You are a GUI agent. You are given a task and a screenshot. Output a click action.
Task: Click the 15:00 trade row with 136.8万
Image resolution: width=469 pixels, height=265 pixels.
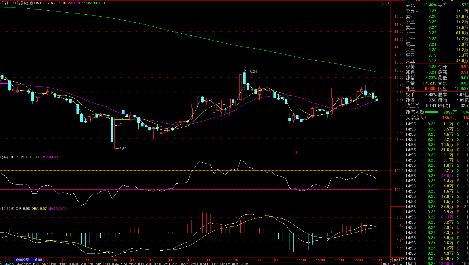437,263
